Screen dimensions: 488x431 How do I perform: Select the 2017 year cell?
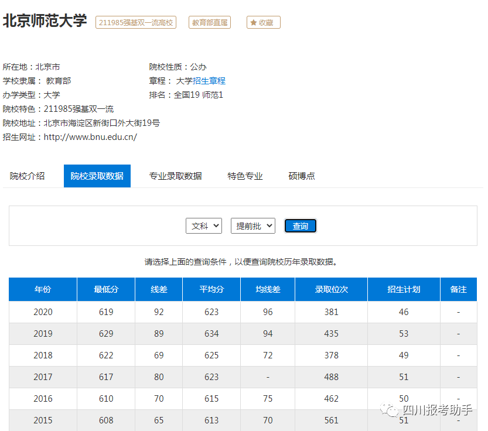pyautogui.click(x=43, y=377)
